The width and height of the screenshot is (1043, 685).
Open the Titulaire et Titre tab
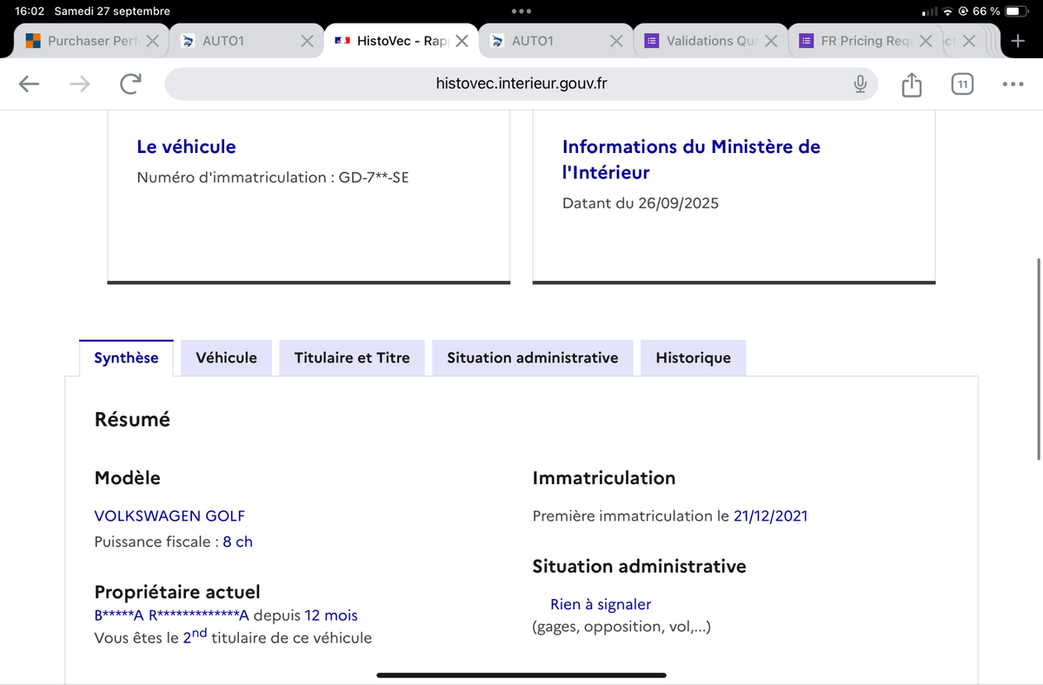point(352,358)
